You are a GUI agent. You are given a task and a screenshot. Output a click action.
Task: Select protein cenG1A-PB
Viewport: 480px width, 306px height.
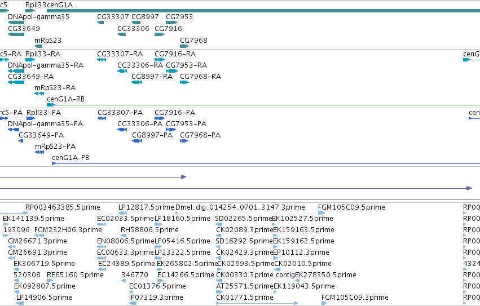pos(266,163)
